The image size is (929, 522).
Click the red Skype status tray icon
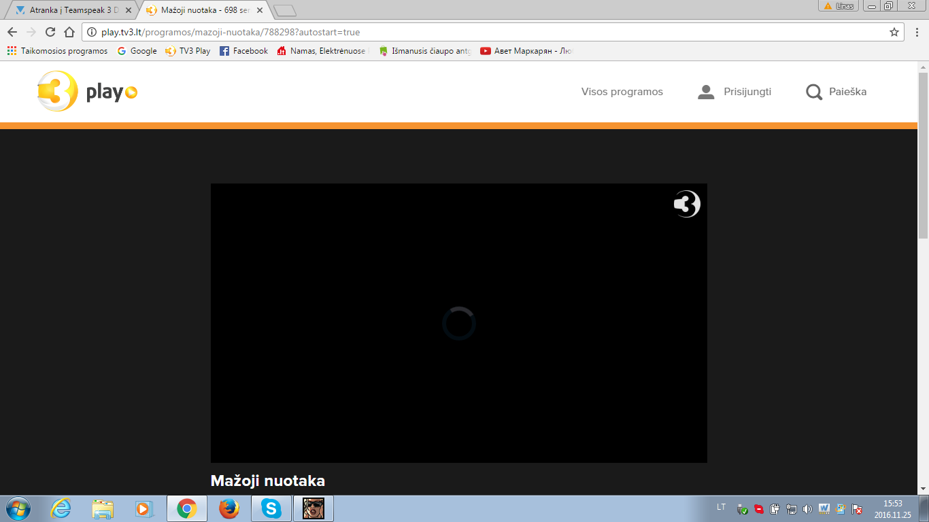pyautogui.click(x=759, y=508)
